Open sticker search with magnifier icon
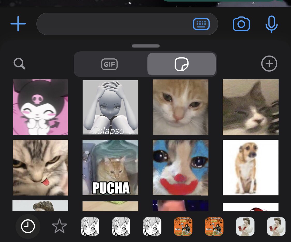This screenshot has height=242, width=291. (x=19, y=64)
